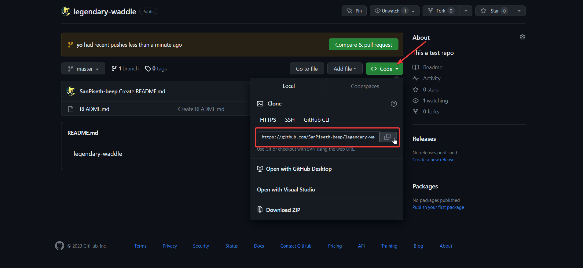Open the Docs footer link
583x268 pixels.
click(x=259, y=246)
